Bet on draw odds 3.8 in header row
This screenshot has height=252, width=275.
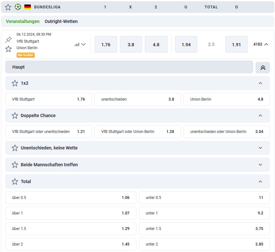tap(131, 44)
